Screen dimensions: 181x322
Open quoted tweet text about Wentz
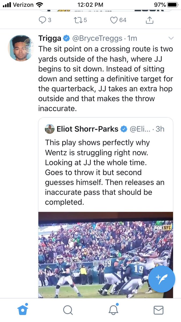tap(105, 172)
